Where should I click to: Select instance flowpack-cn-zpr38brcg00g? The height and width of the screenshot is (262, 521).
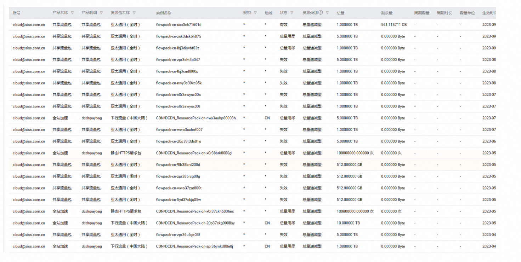click(178, 176)
